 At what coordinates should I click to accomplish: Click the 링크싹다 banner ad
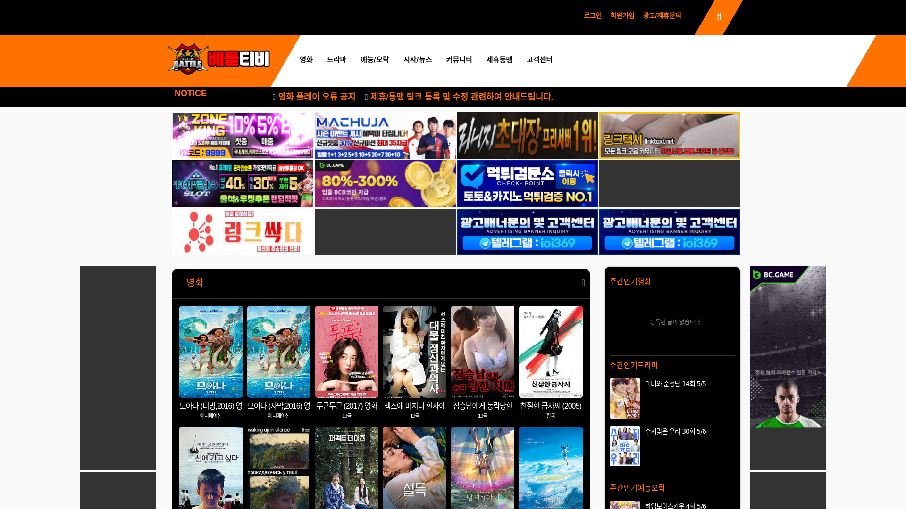[243, 232]
